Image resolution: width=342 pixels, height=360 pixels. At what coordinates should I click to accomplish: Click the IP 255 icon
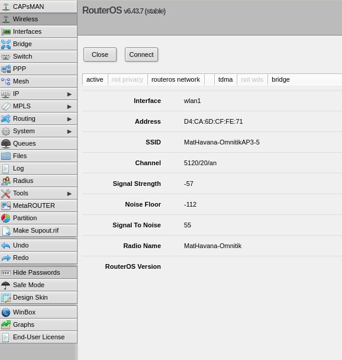tap(6, 94)
